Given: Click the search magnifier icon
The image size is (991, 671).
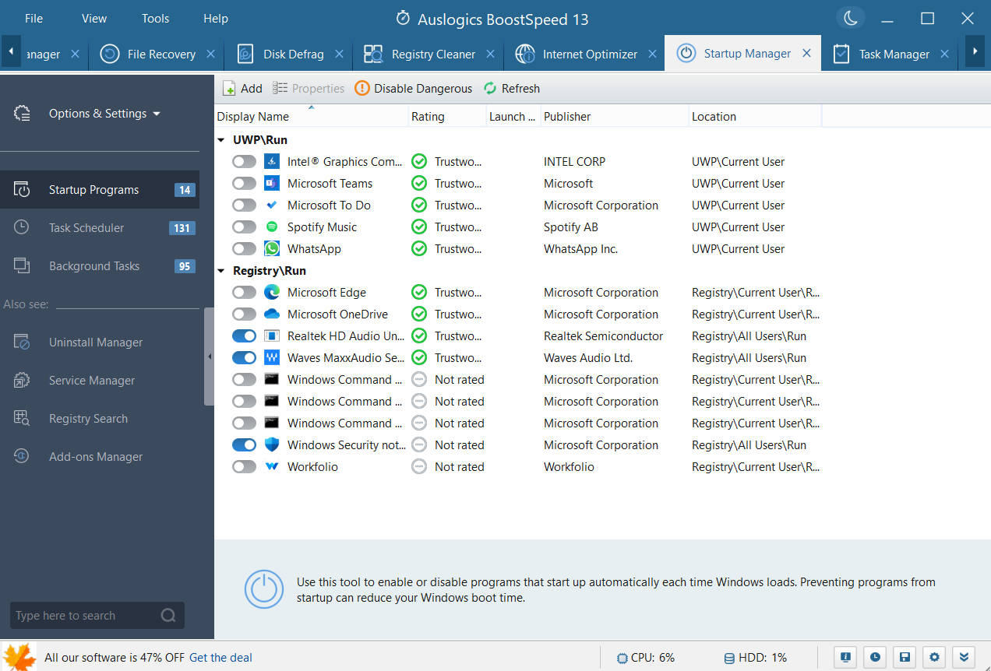Looking at the screenshot, I should tap(168, 615).
